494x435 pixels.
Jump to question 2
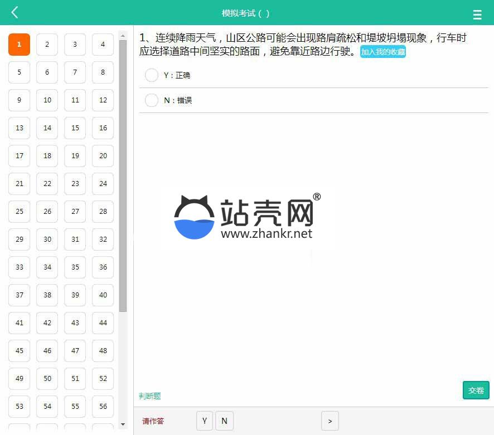click(x=47, y=45)
